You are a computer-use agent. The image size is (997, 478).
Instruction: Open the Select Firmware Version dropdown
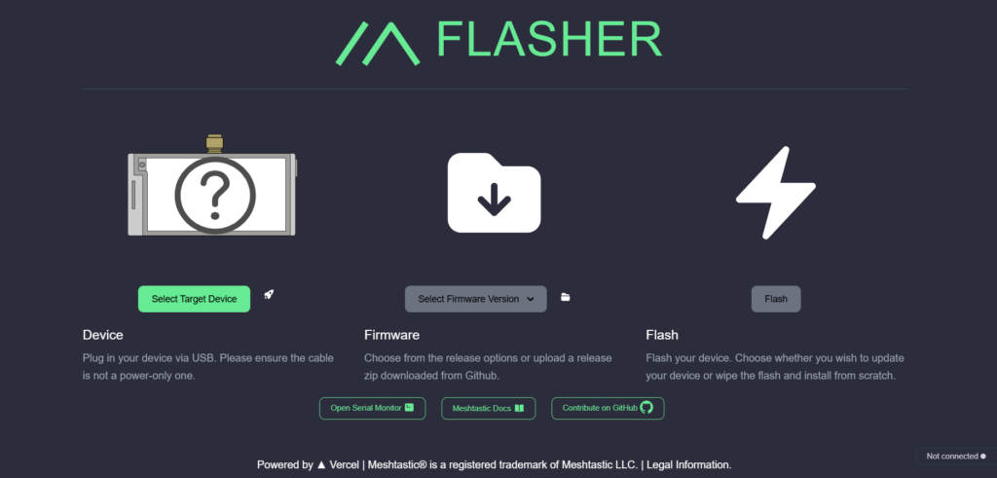coord(475,299)
